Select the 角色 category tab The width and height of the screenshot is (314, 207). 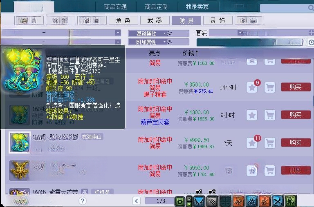(123, 20)
